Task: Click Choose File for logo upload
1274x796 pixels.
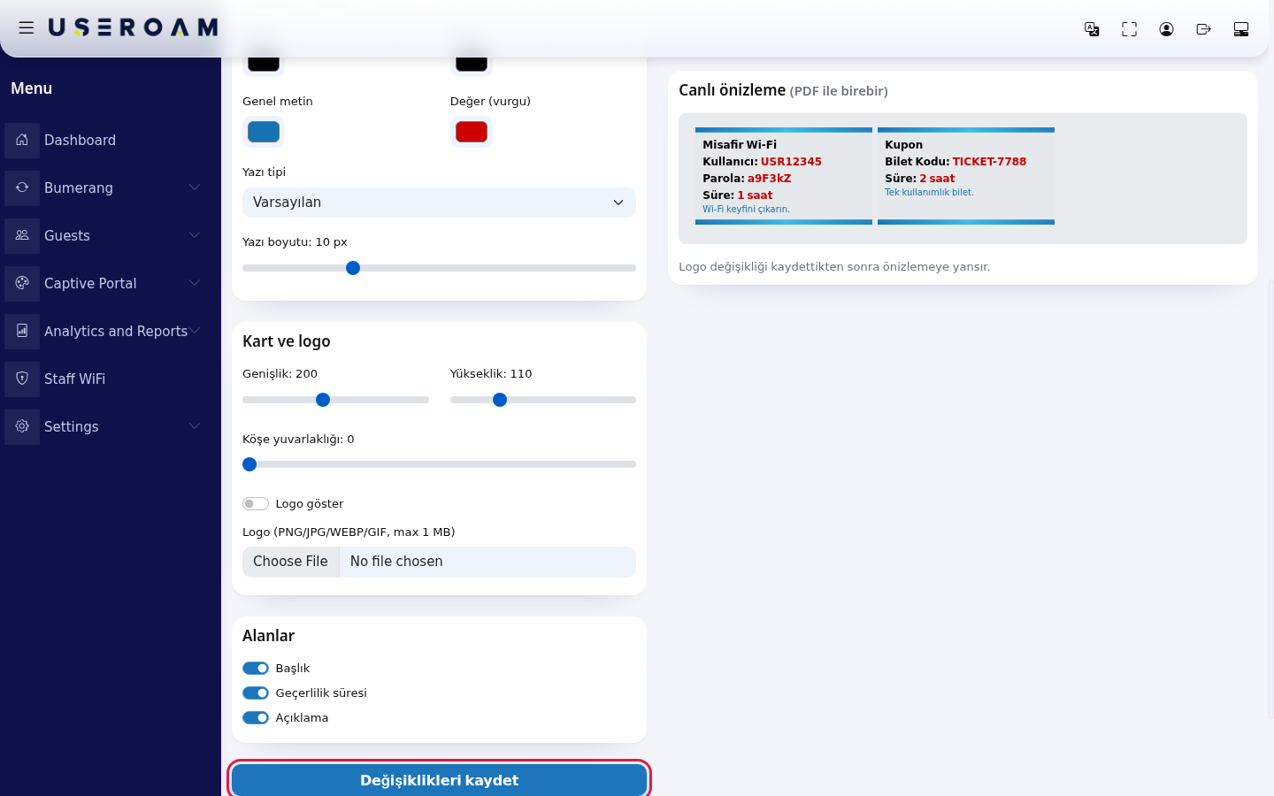Action: (x=291, y=562)
